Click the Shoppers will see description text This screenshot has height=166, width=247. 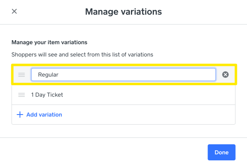[82, 54]
